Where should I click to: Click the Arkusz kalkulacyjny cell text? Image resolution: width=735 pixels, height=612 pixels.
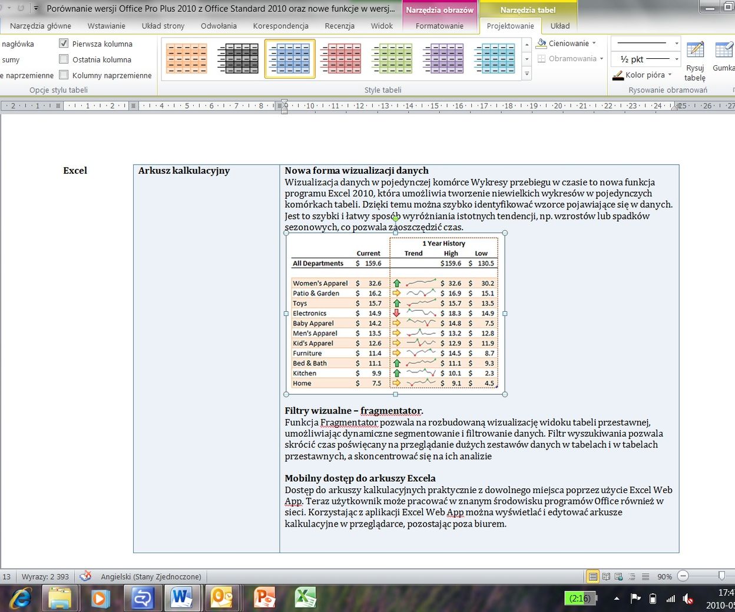tap(184, 171)
